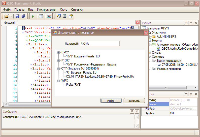
Task: Click the calendar toolbar icon
Action: [x=41, y=16]
